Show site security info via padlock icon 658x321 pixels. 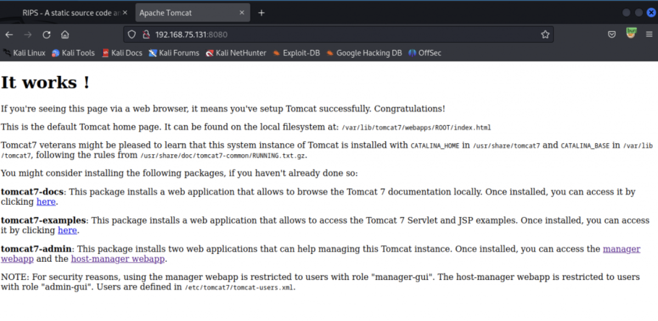pos(146,35)
